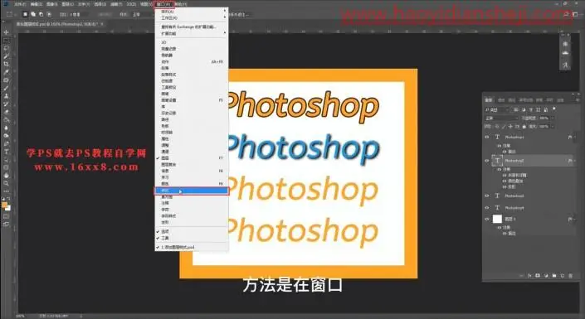The height and width of the screenshot is (319, 585).
Task: Hide the selected Photoshop text layer
Action: pos(487,161)
